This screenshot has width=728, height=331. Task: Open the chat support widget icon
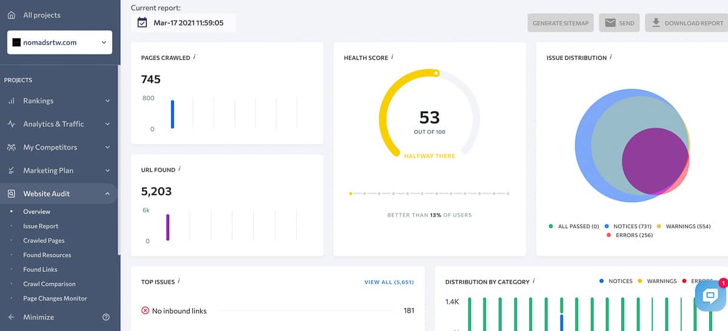[710, 296]
